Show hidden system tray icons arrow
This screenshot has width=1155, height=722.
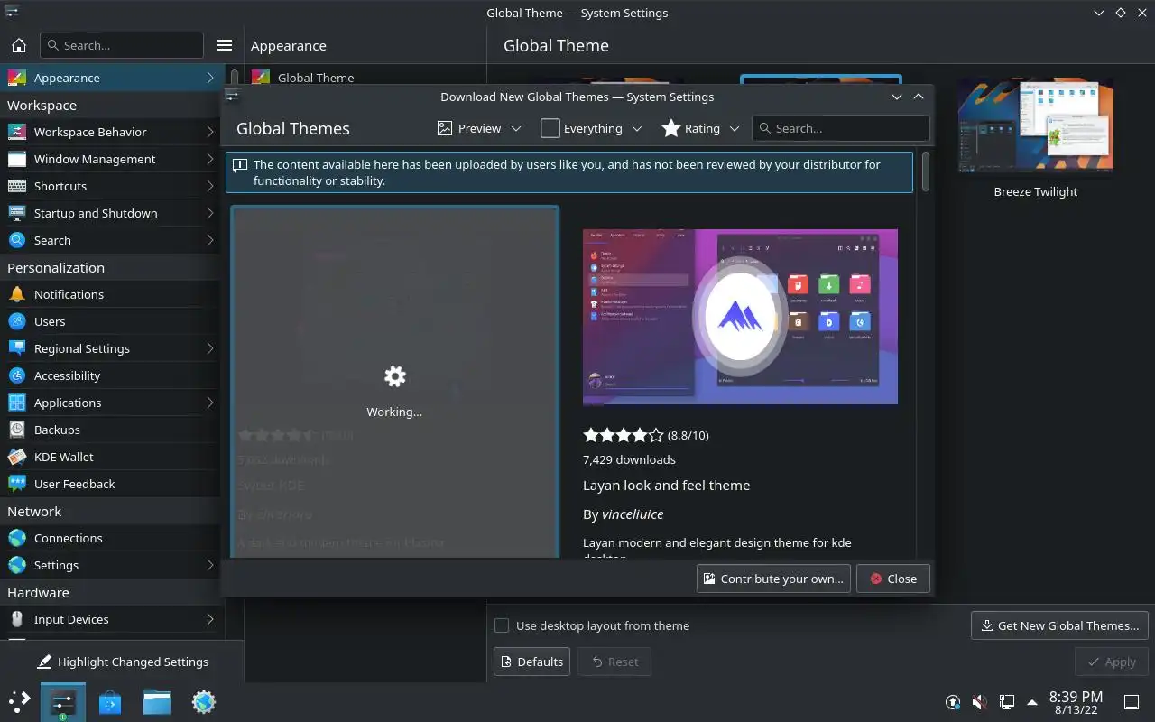(x=1032, y=702)
